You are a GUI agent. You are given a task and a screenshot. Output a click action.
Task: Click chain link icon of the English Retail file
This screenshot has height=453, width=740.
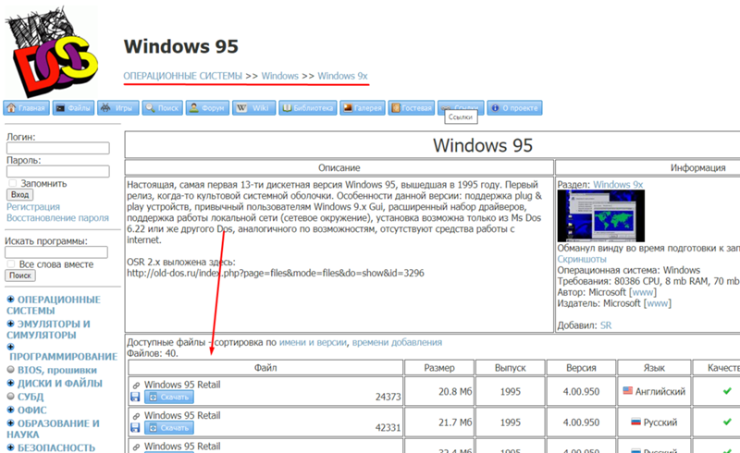[136, 385]
